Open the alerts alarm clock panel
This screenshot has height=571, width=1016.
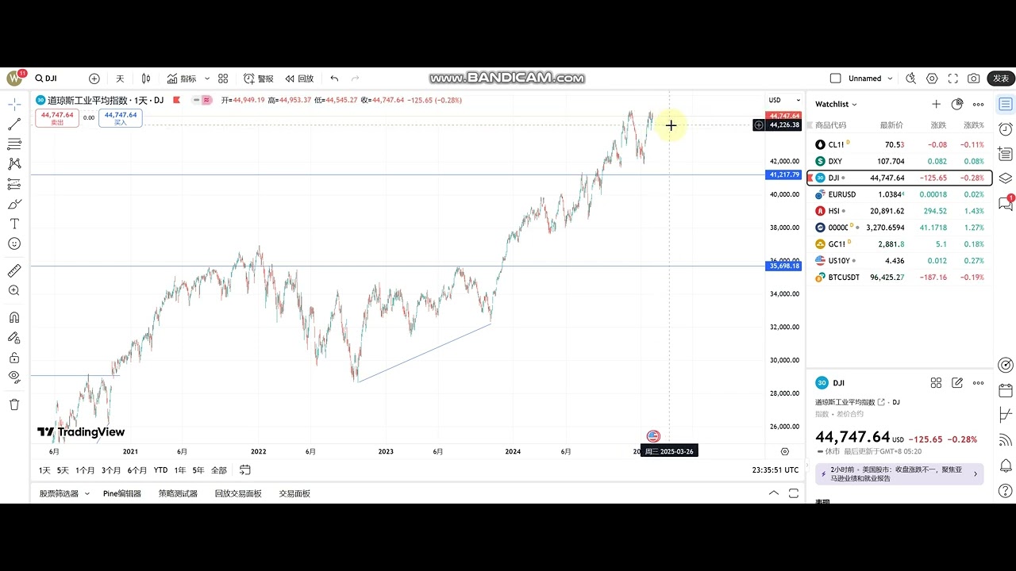[x=1006, y=129]
